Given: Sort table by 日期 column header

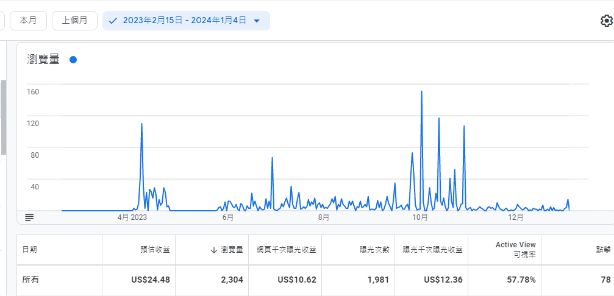Looking at the screenshot, I should pos(29,250).
